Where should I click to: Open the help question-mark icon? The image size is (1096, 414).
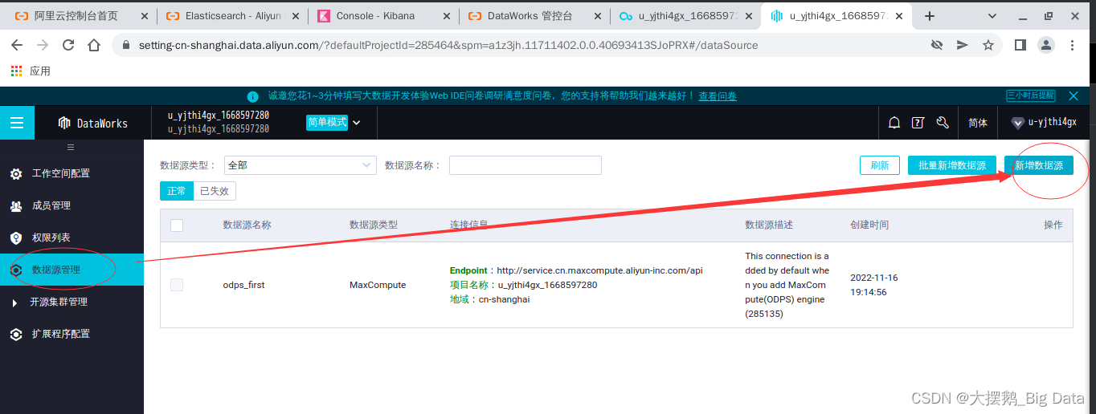pos(918,123)
